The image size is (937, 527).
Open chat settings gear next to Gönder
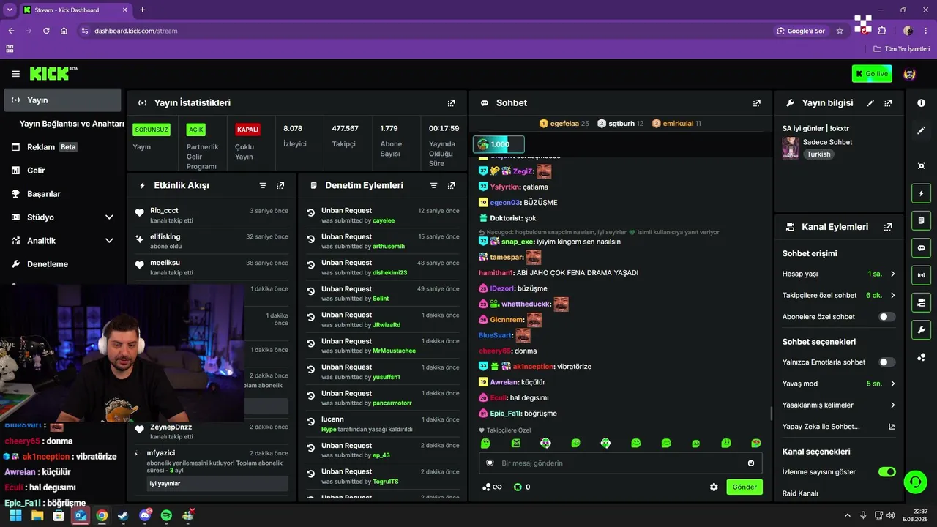[714, 487]
